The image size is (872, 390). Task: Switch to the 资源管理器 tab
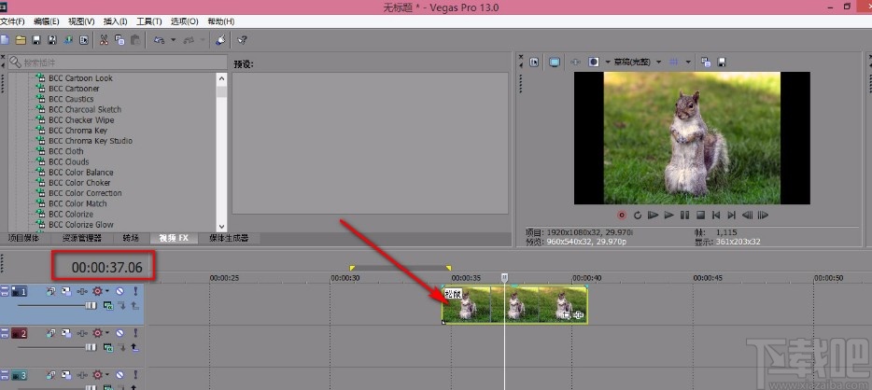82,238
